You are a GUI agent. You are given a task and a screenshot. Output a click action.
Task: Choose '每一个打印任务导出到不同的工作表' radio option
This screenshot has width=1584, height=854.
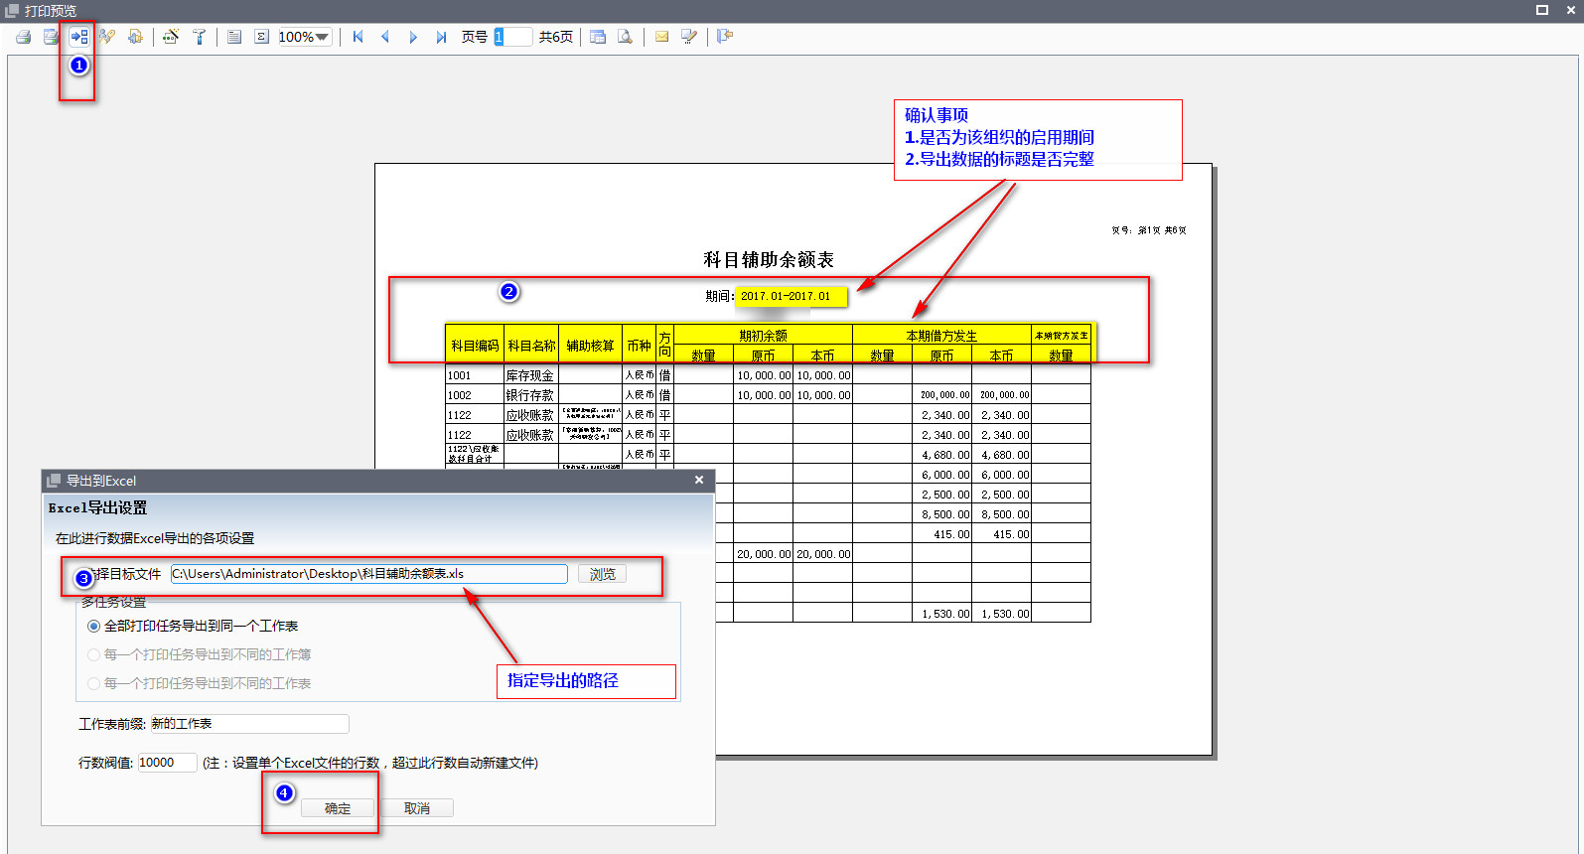click(94, 684)
